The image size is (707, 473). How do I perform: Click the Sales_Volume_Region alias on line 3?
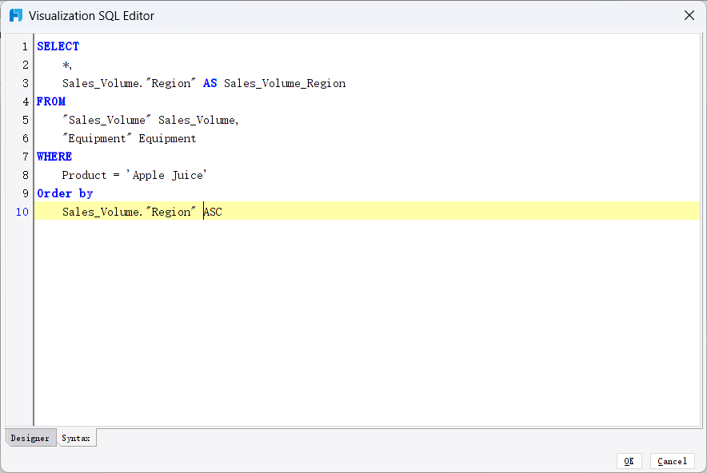(x=285, y=83)
